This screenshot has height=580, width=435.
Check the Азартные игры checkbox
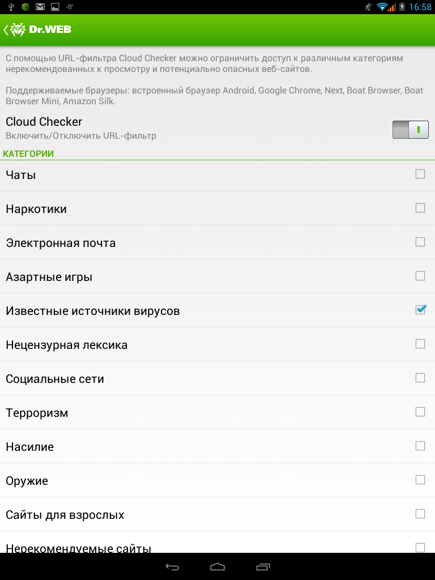tap(420, 276)
